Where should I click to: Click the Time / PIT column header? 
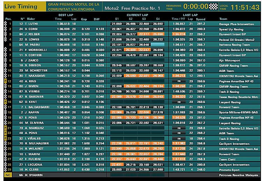coord(178,19)
